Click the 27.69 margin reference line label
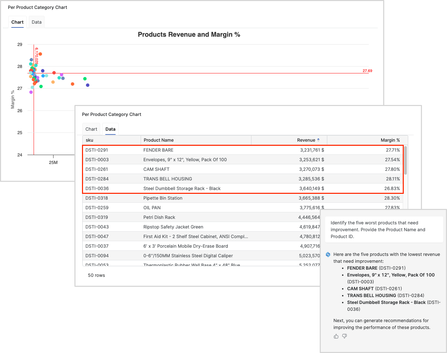 [367, 71]
